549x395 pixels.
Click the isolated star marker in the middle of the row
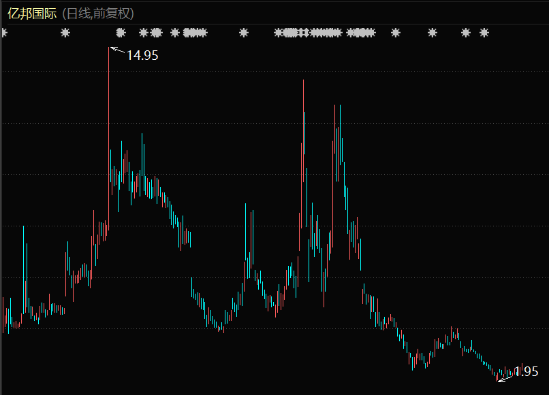[x=244, y=33]
